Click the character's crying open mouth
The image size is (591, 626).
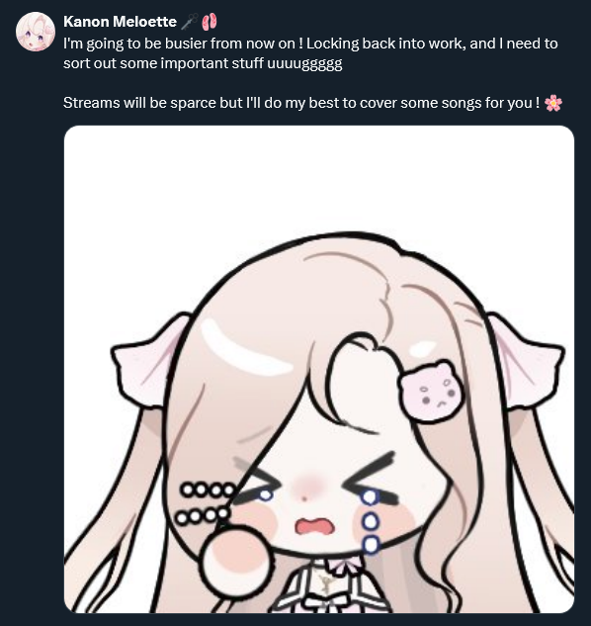pos(314,526)
